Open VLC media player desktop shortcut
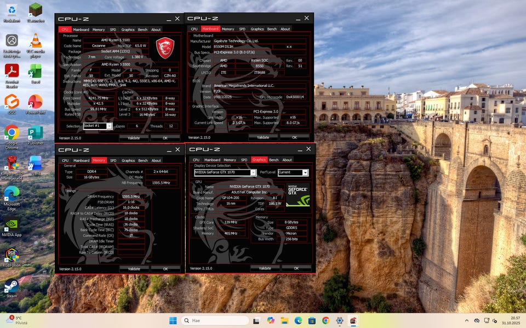The height and width of the screenshot is (328, 526). [x=36, y=45]
